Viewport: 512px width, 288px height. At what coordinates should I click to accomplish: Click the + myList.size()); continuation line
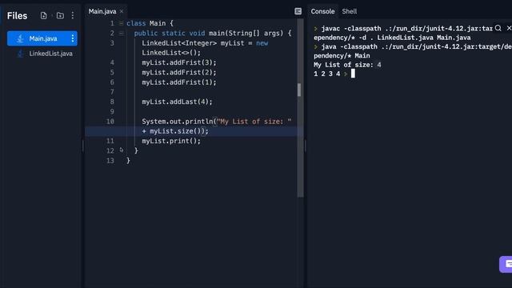(175, 131)
